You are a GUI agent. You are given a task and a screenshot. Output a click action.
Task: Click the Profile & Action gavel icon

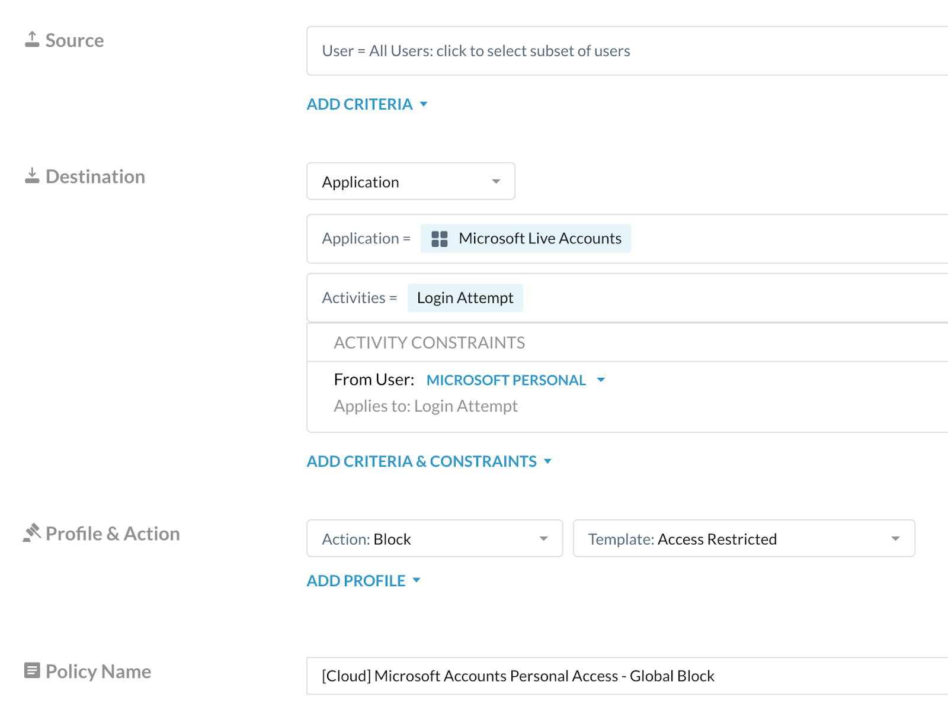tap(32, 532)
